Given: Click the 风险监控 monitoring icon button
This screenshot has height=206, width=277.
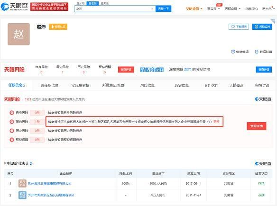Looking at the screenshot, I should coord(256,27).
